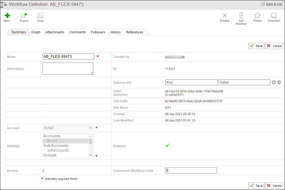Create a new item via the New icon
This screenshot has width=285, height=190.
point(8,17)
